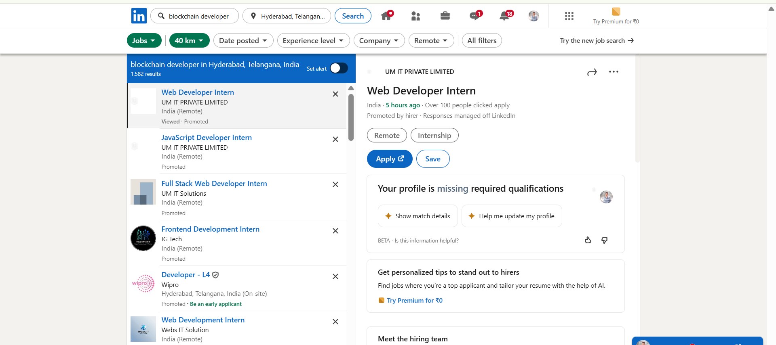Open the Home feed icon
Viewport: 776px width, 345px height.
(x=386, y=16)
